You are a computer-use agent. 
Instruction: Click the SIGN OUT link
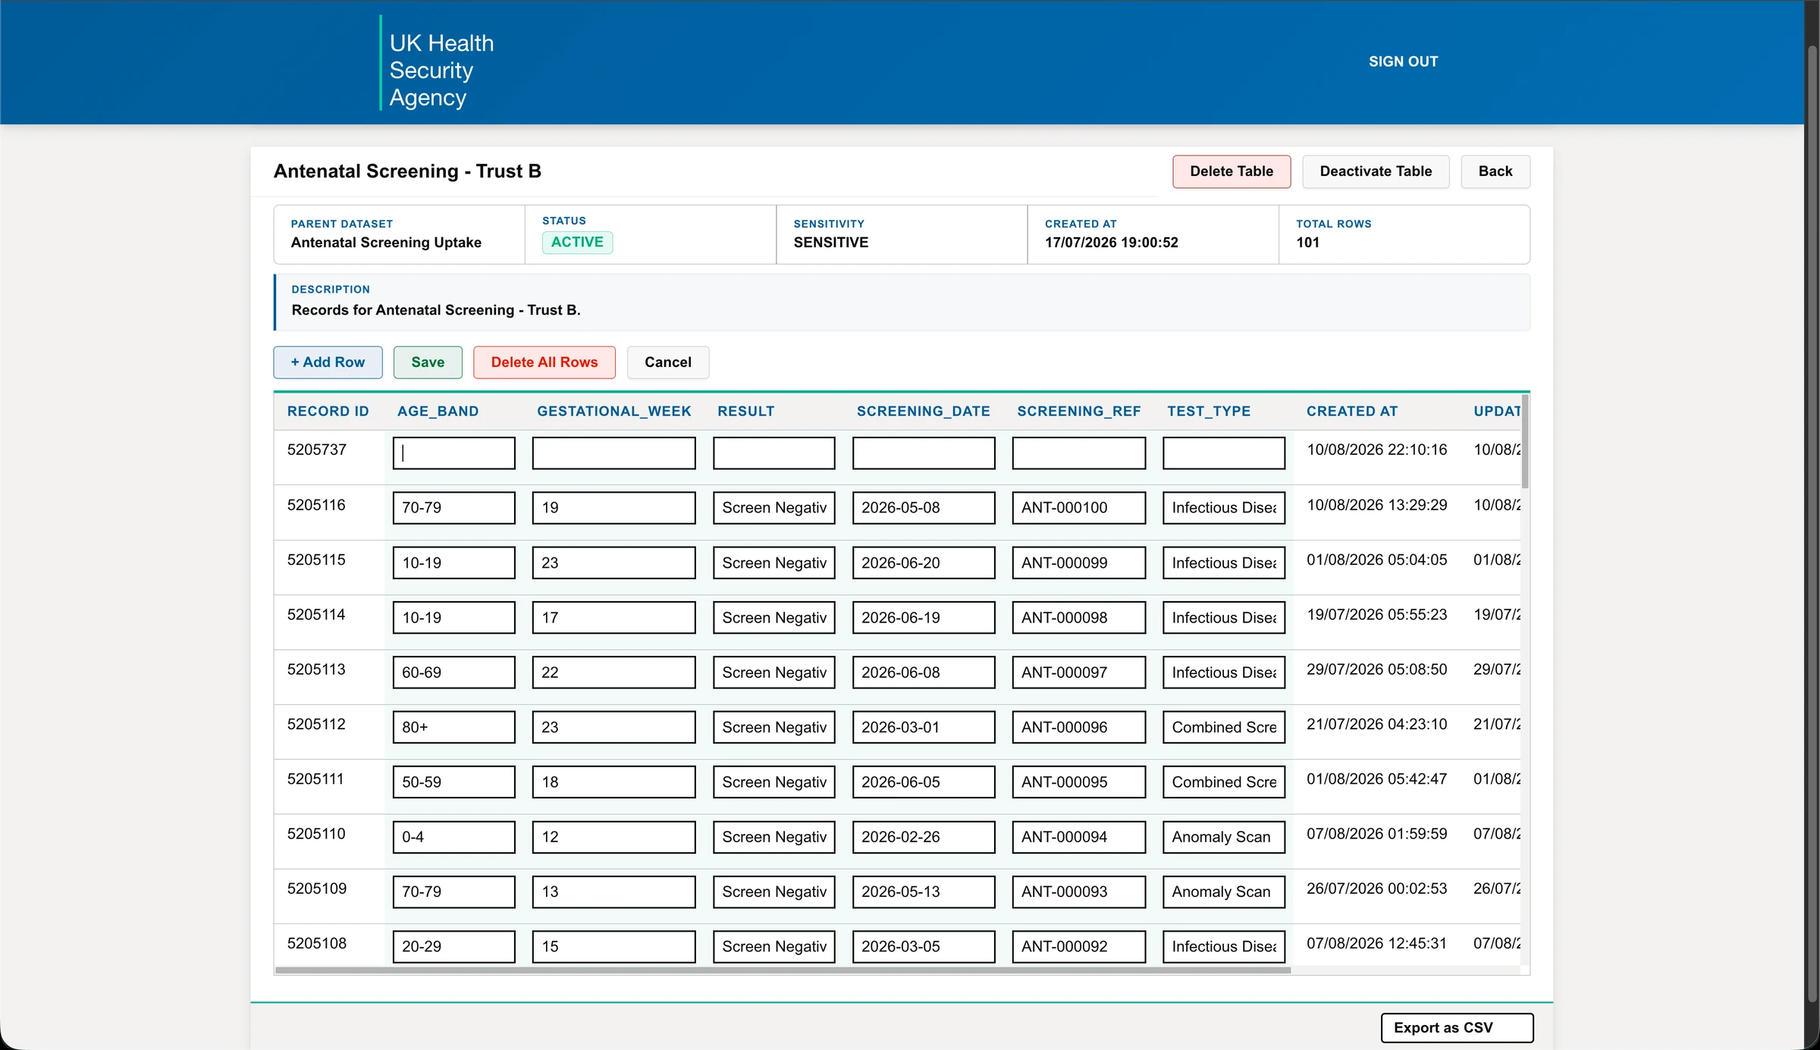pos(1403,61)
